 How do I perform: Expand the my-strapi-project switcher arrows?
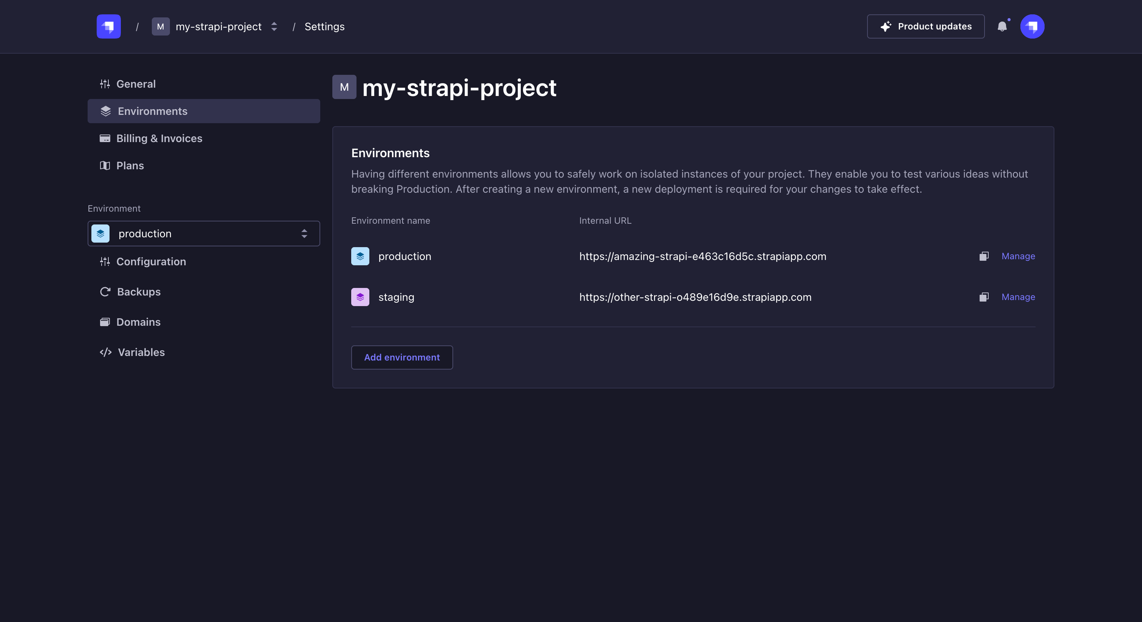(x=274, y=26)
